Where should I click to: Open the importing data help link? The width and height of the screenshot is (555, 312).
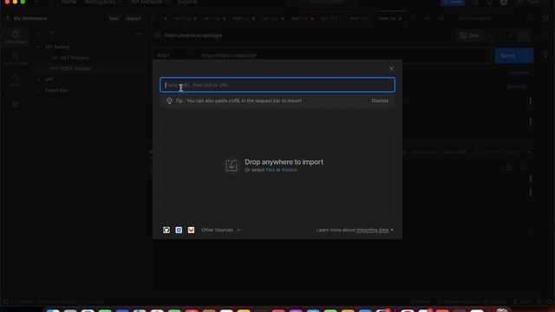point(372,231)
